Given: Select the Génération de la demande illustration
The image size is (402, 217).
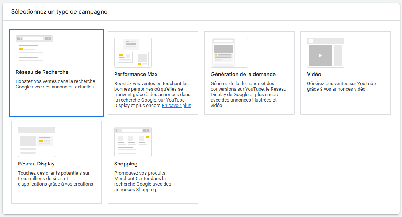Looking at the screenshot, I should coord(229,53).
